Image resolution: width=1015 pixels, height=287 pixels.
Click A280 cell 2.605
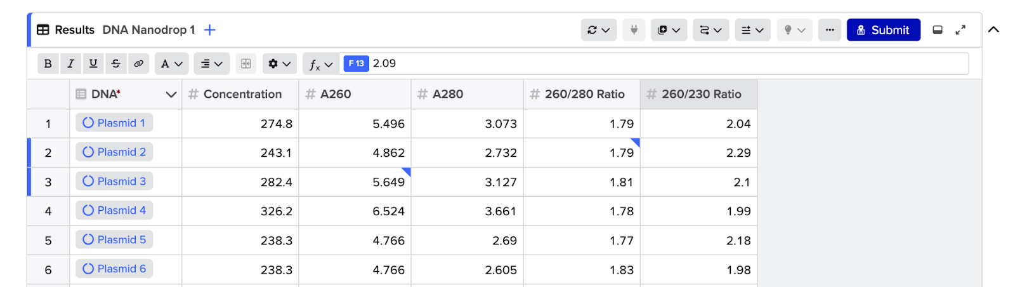[x=468, y=270]
